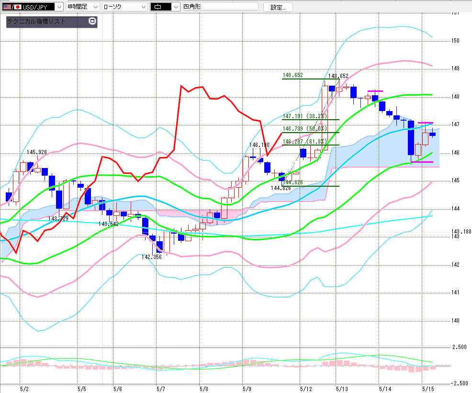Viewport: 472px width, 393px height.
Task: Click the 143.542 low price label
Action: [x=109, y=224]
